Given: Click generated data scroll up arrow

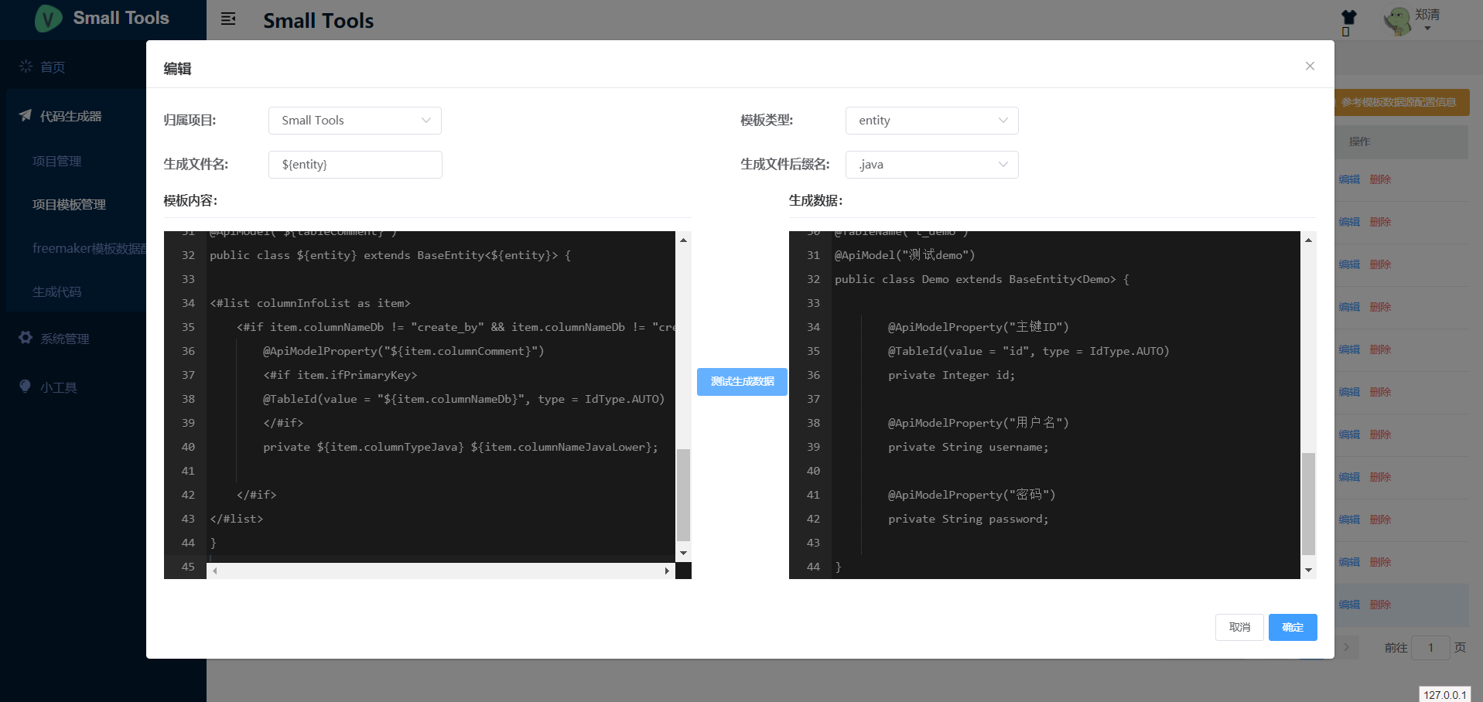Looking at the screenshot, I should pyautogui.click(x=1308, y=240).
